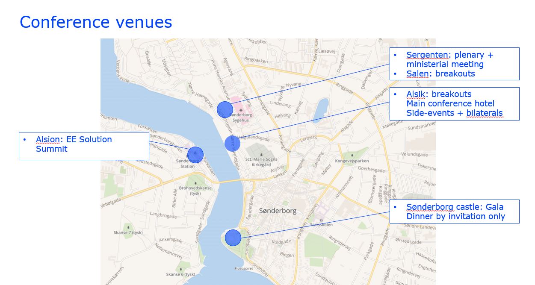Image resolution: width=535 pixels, height=285 pixels.
Task: Select the "Alsik: breakouts" text box
Action: click(454, 104)
